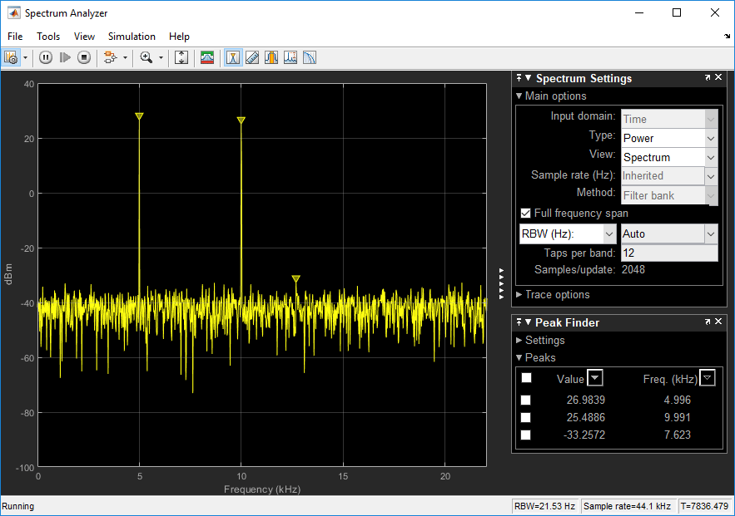Toggle the Peak Finder toolbar icon

pyautogui.click(x=233, y=57)
